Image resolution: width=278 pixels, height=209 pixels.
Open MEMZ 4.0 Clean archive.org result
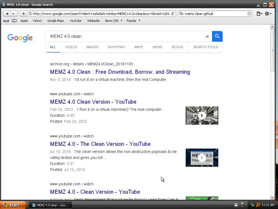point(120,72)
